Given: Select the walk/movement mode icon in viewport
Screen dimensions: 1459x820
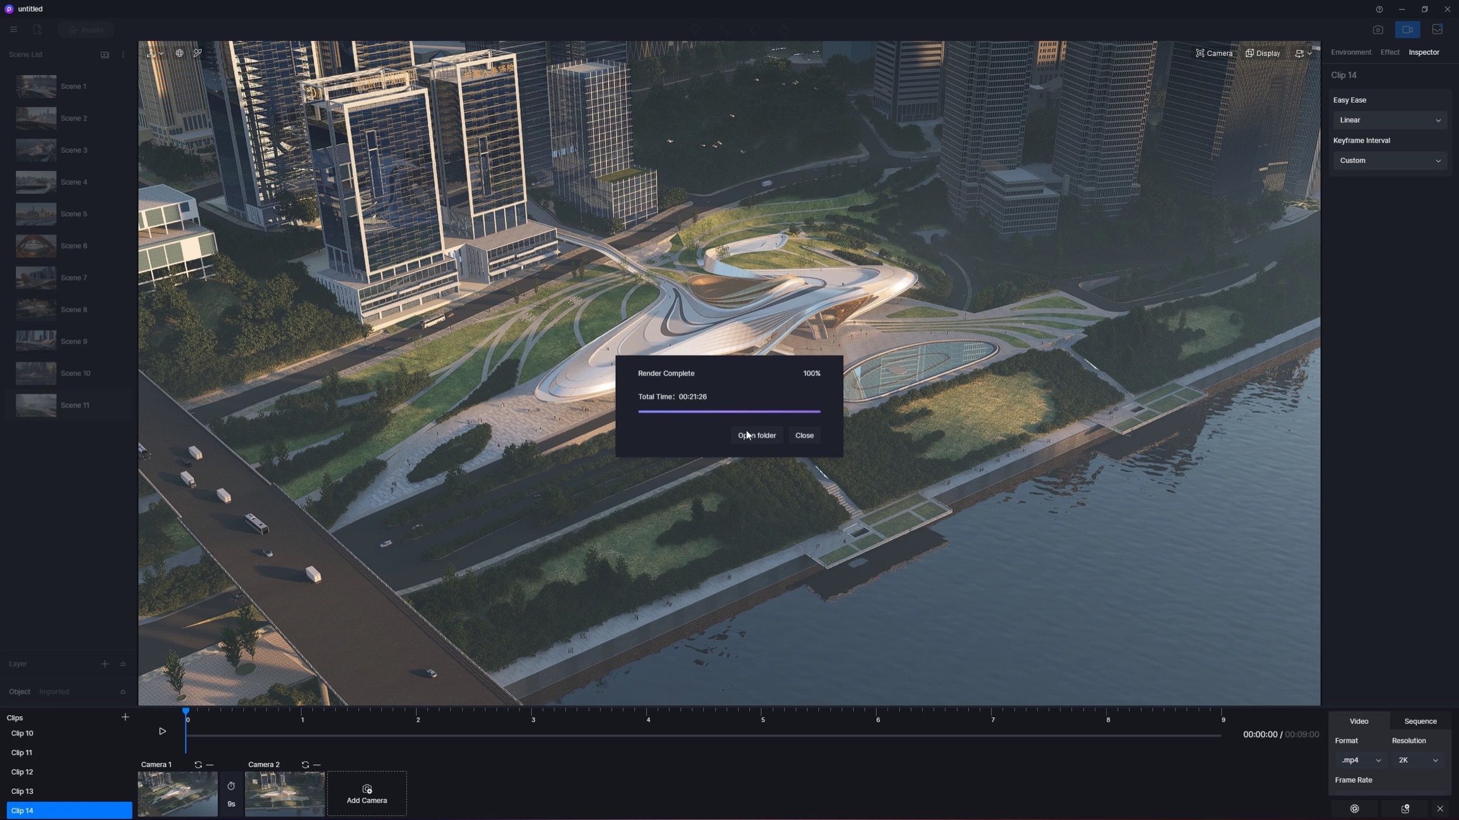Looking at the screenshot, I should 151,53.
